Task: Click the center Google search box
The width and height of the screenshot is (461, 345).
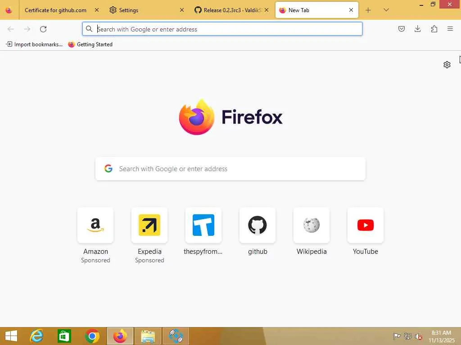Action: [230, 169]
